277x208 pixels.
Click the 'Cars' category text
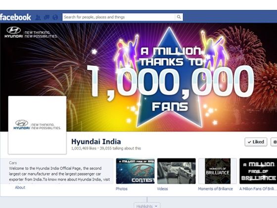tap(13, 163)
